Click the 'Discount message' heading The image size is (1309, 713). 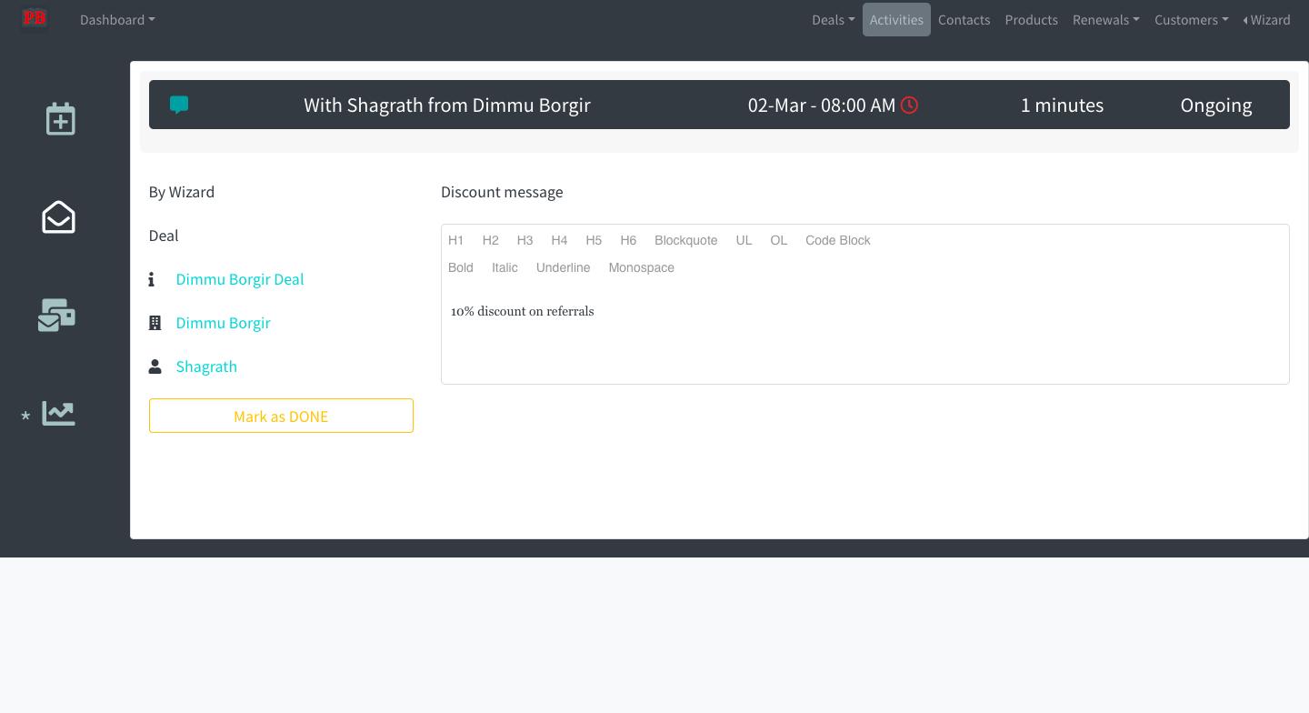pos(502,192)
